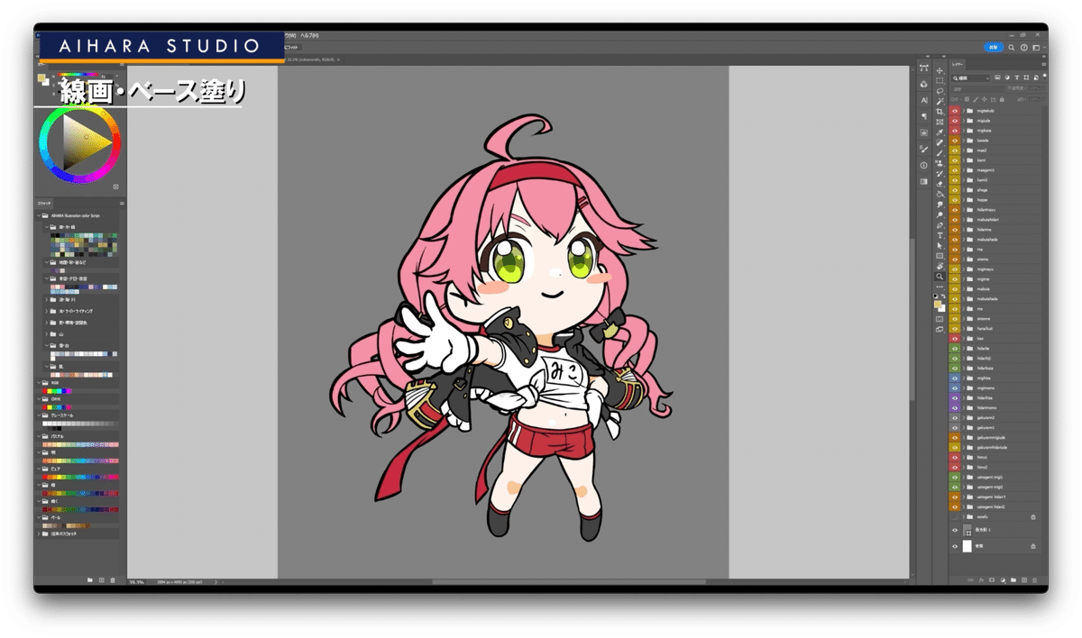Expand the migiude layer group
1082x638 pixels.
[x=964, y=121]
